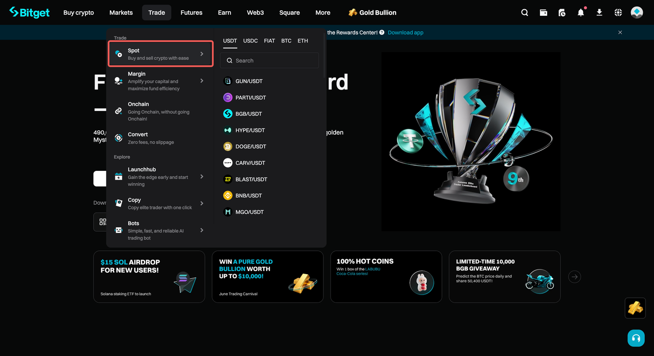
Task: Open the customer support headset icon
Action: tap(636, 338)
